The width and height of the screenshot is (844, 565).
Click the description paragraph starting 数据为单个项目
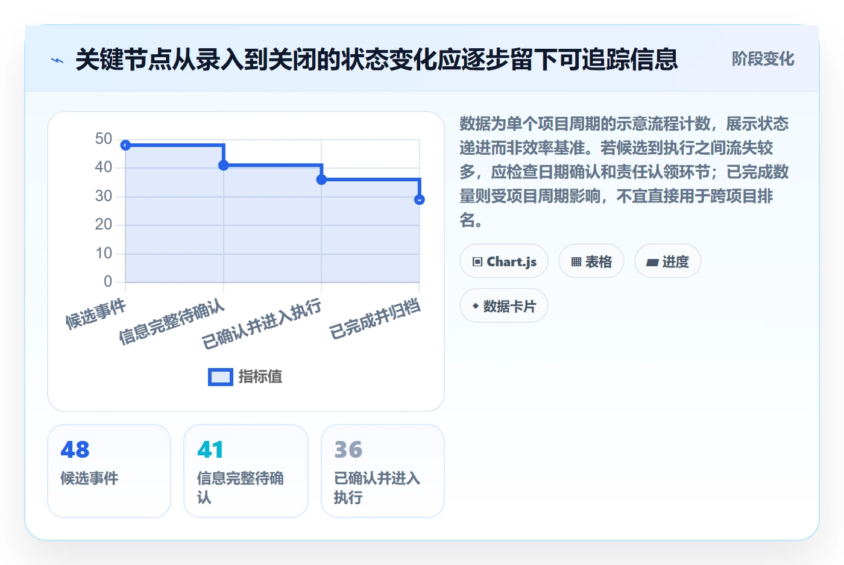625,172
